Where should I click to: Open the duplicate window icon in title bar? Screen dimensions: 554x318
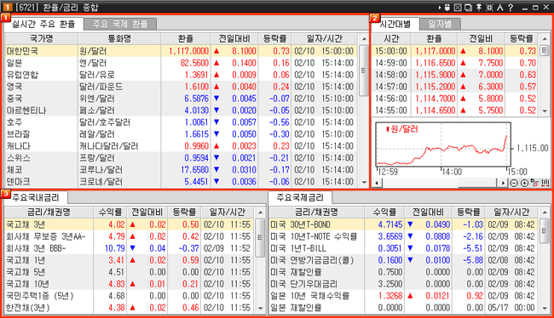(468, 7)
